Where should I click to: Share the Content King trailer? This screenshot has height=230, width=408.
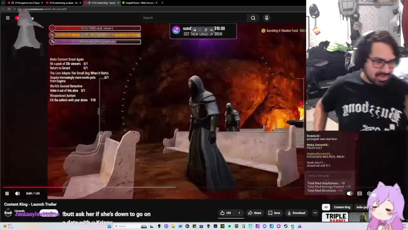click(255, 213)
